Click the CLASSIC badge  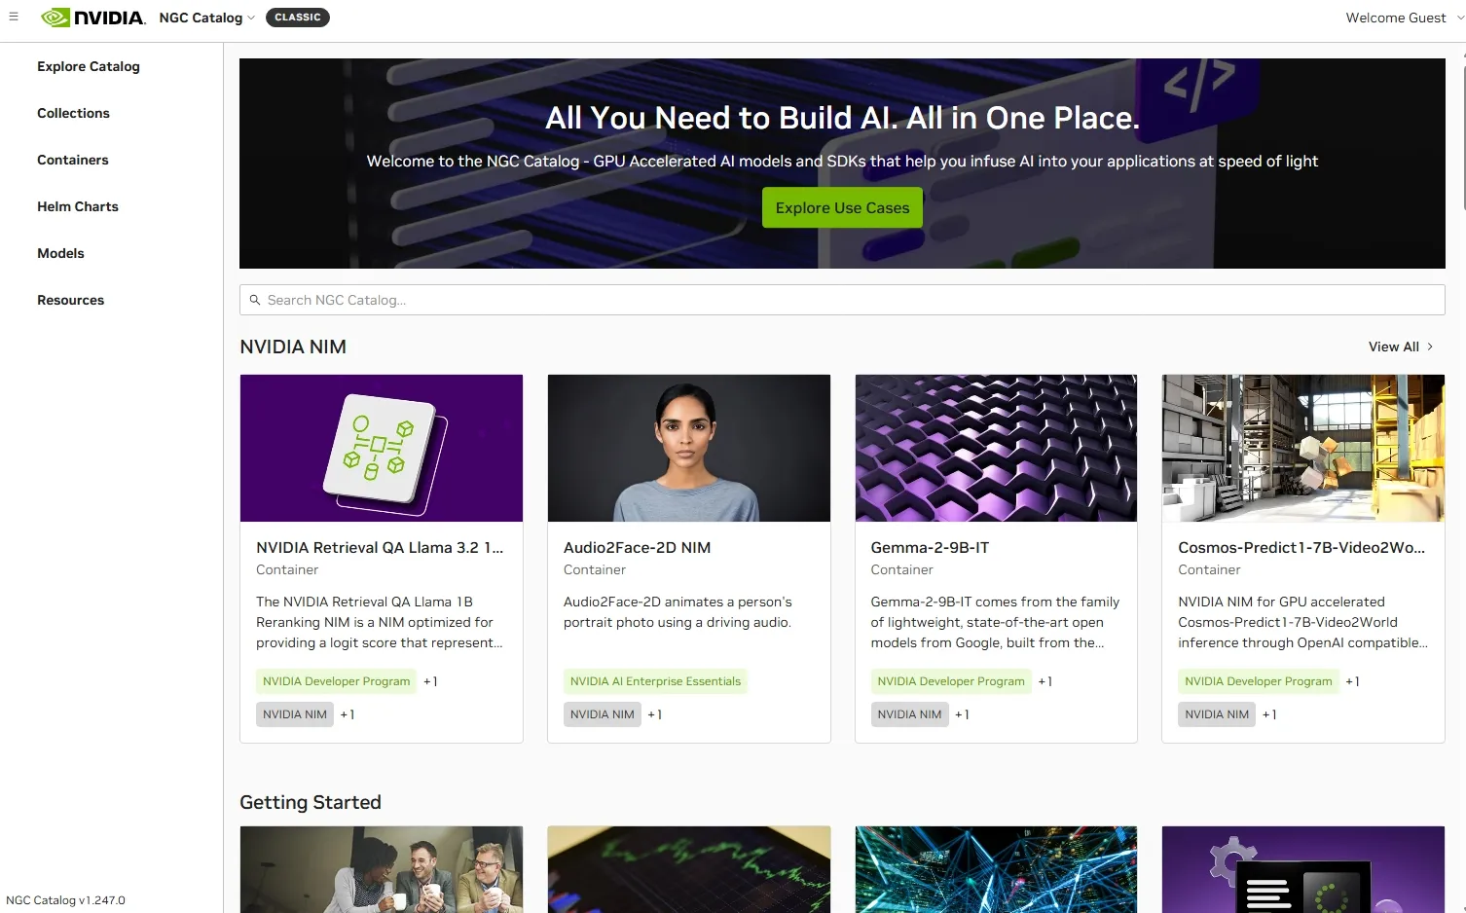[298, 18]
